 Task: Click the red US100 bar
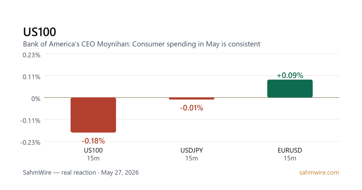93,115
